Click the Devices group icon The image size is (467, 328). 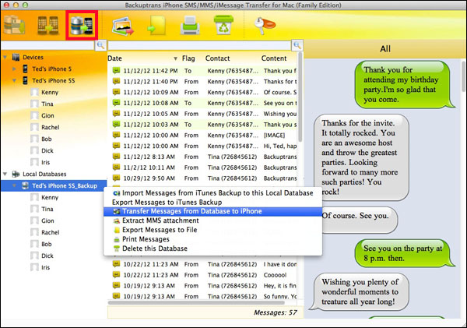16,57
